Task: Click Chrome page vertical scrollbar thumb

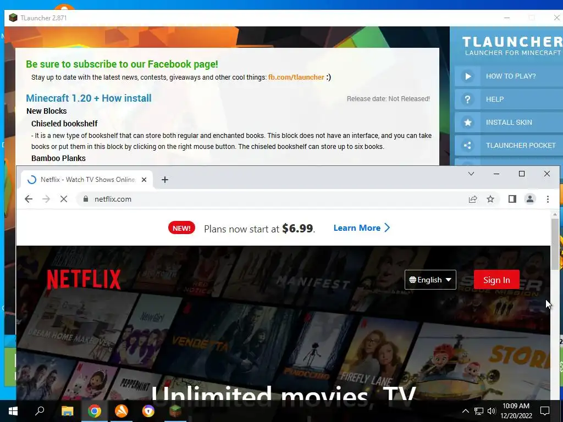Action: 555,244
